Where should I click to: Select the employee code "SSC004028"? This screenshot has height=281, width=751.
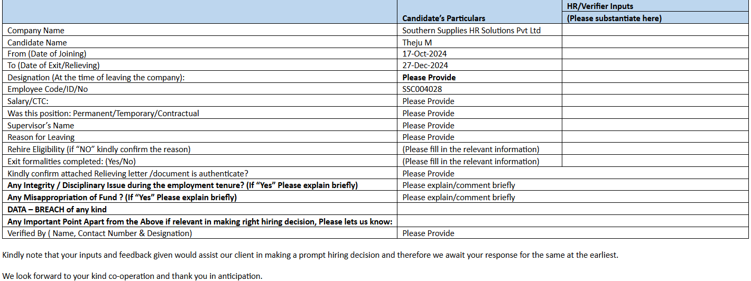click(x=422, y=89)
